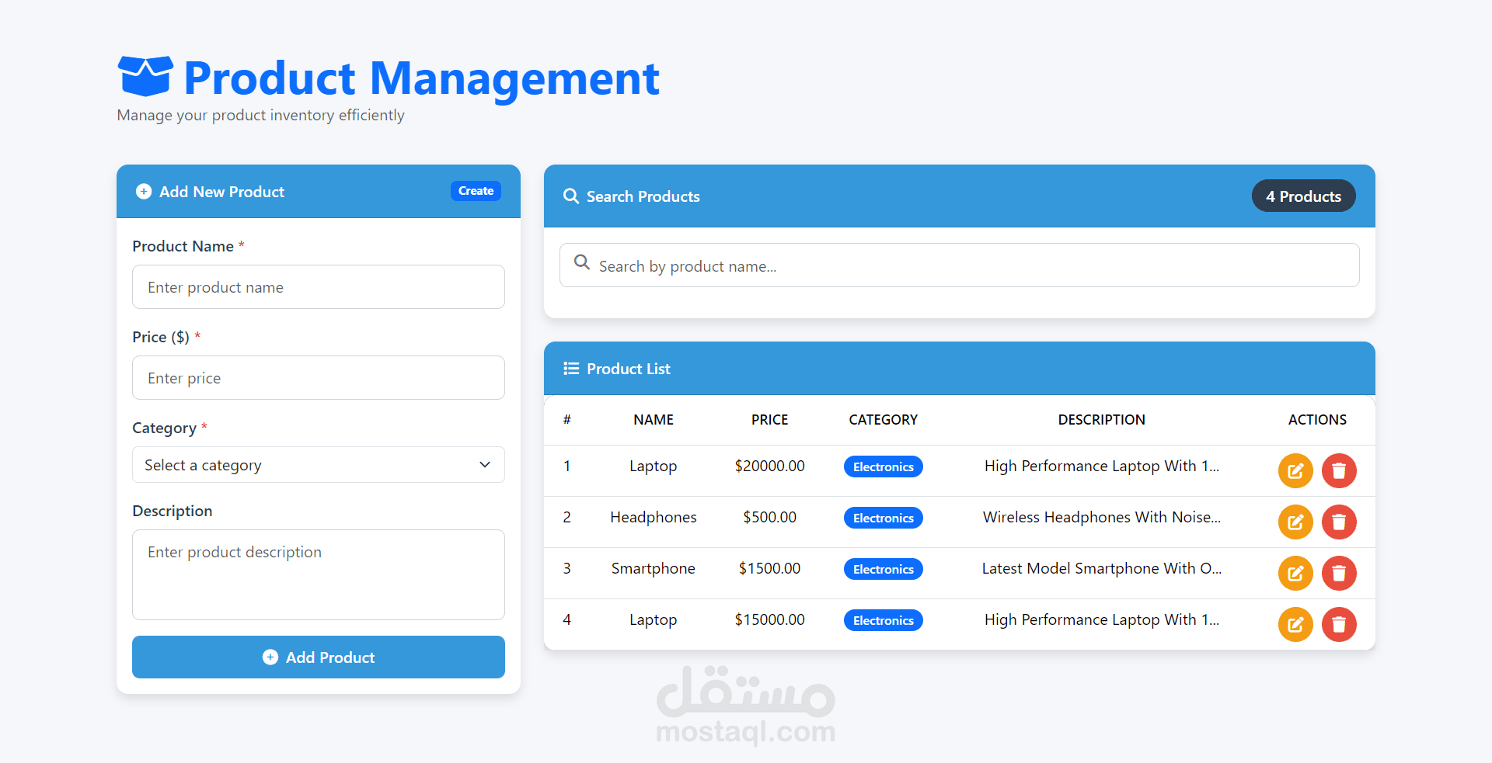
Task: Click the Search Products heading text
Action: pos(643,196)
